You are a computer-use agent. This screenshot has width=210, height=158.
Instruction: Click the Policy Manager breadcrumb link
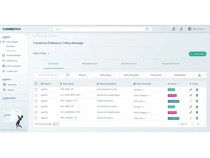coord(42,36)
